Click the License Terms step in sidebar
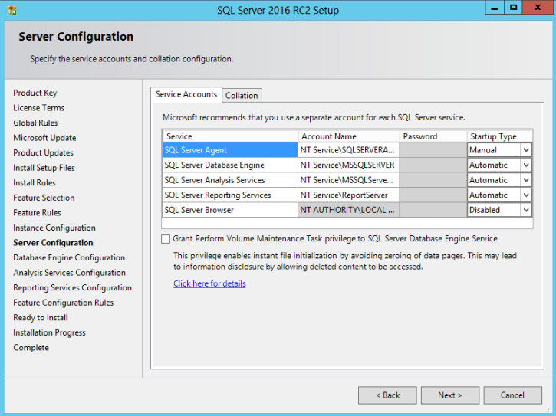556x416 pixels. pyautogui.click(x=39, y=108)
